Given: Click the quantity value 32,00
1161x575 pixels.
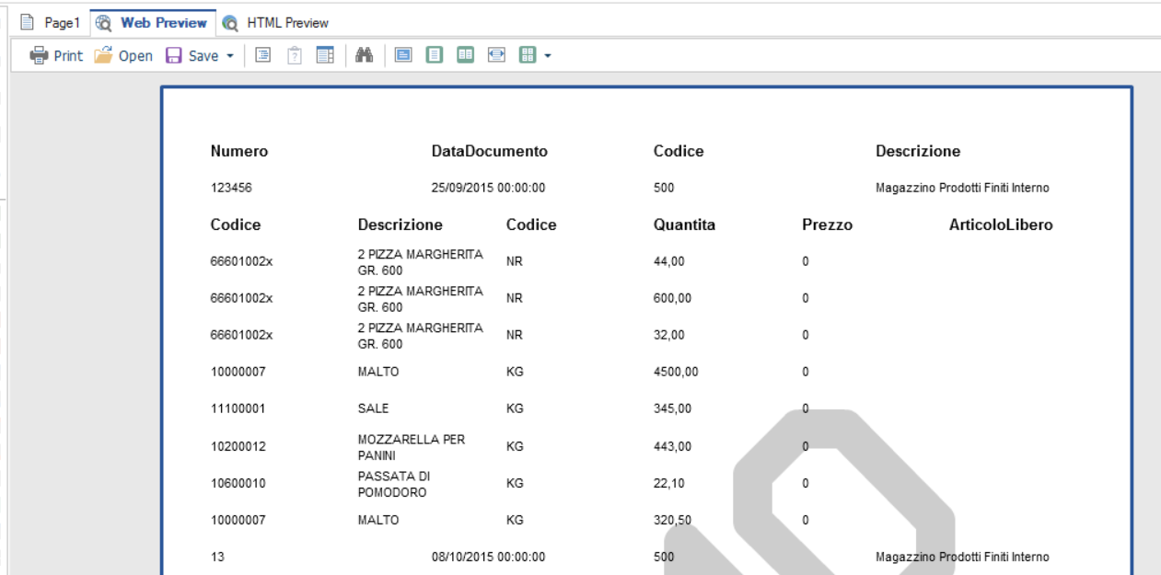Looking at the screenshot, I should (669, 335).
